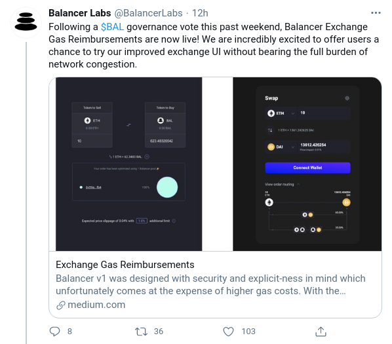The image size is (392, 344).
Task: Click the Connect Wallet button
Action: [307, 168]
